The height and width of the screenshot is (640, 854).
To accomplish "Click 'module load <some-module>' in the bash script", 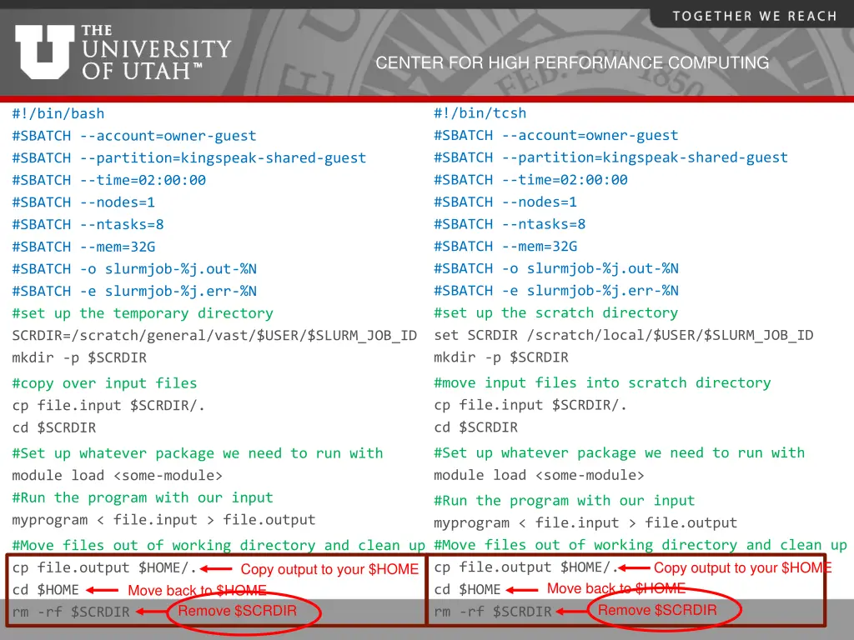I will click(x=118, y=476).
